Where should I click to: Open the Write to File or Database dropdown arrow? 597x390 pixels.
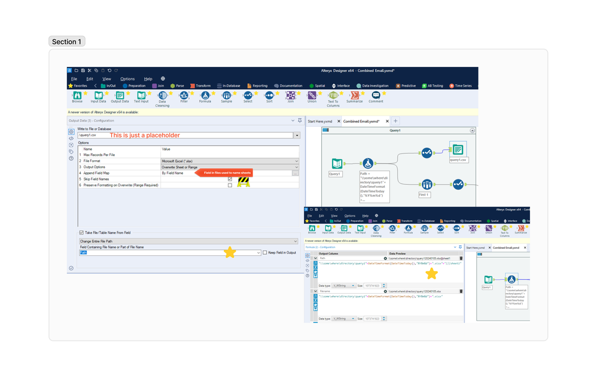(297, 135)
